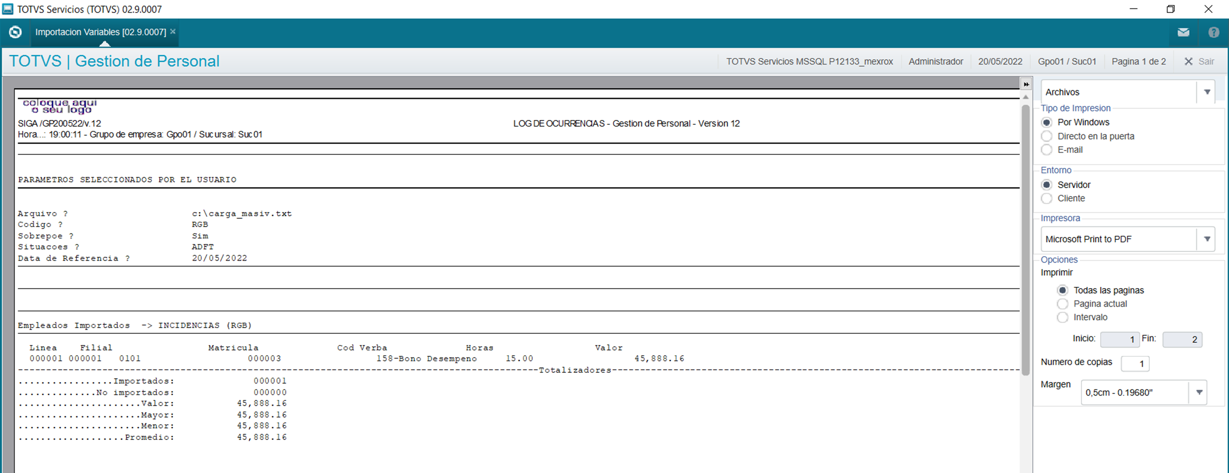Click the Administrador user label
1229x473 pixels.
point(936,61)
